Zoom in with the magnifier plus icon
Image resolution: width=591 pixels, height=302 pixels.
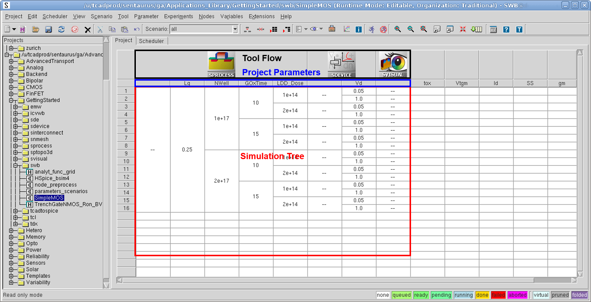pyautogui.click(x=397, y=29)
